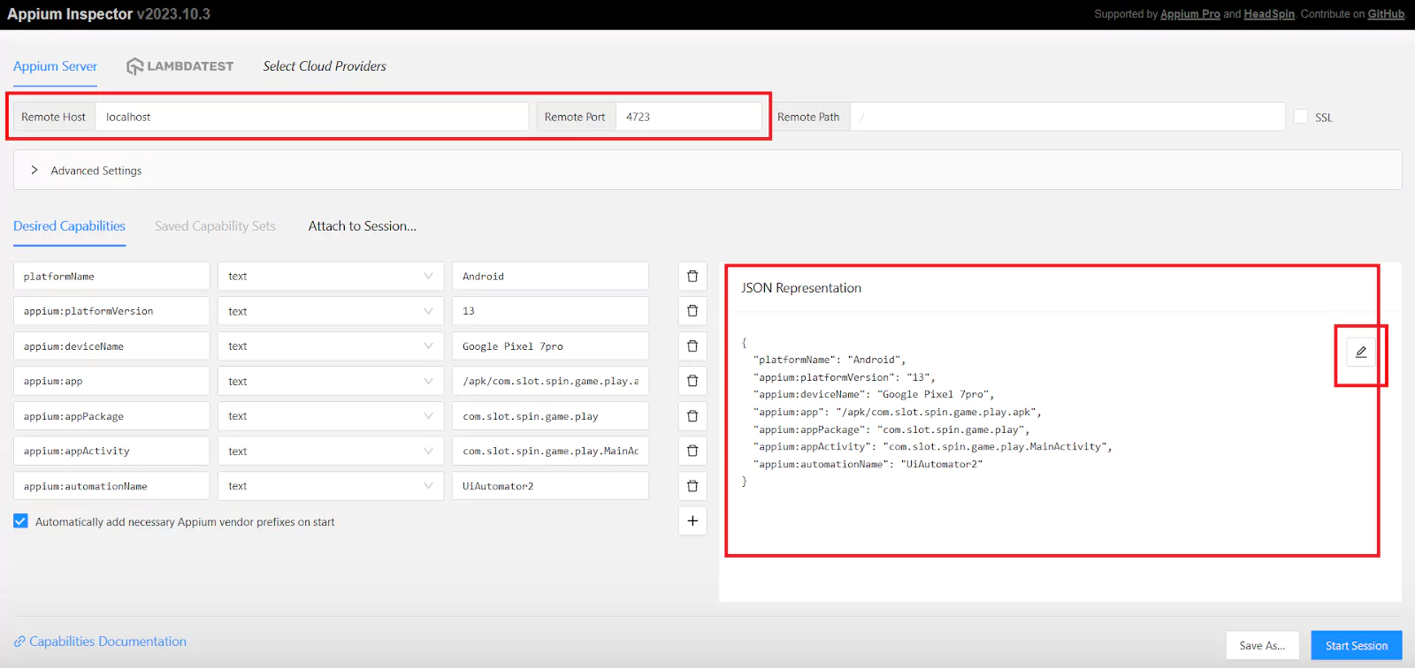Edit the appium:appActivity name field
This screenshot has width=1415, height=668.
pos(111,451)
